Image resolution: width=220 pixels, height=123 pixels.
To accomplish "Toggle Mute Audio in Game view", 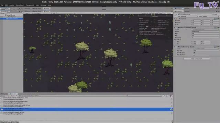I will click(x=155, y=13).
